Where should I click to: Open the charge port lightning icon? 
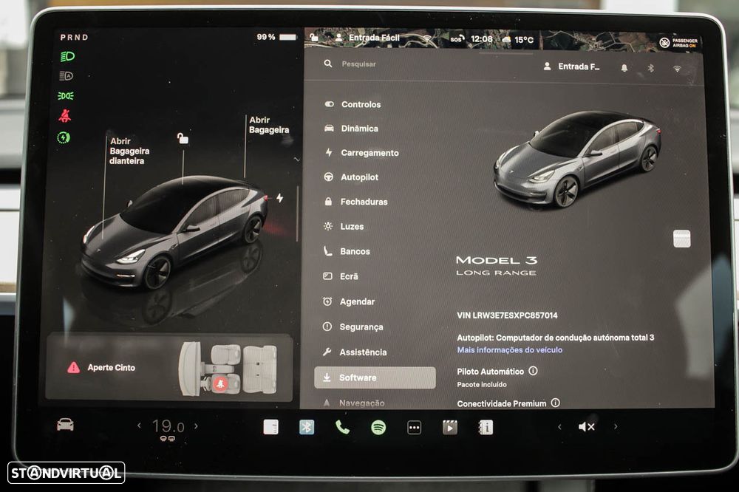coord(280,198)
